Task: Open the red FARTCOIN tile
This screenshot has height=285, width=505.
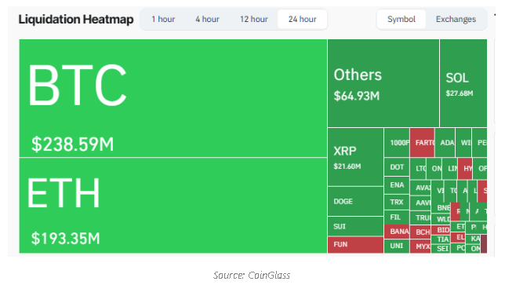Action: (x=422, y=143)
